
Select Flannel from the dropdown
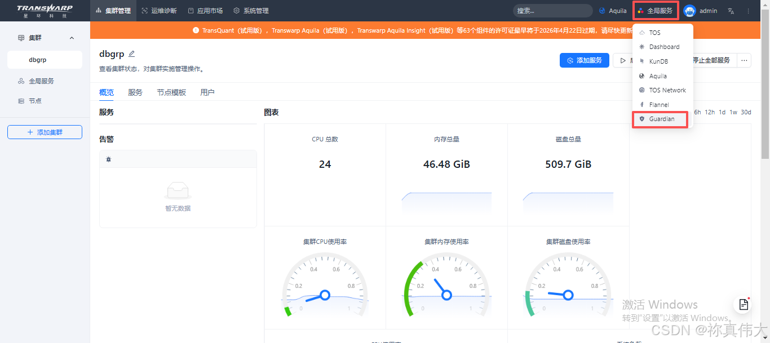tap(663, 105)
